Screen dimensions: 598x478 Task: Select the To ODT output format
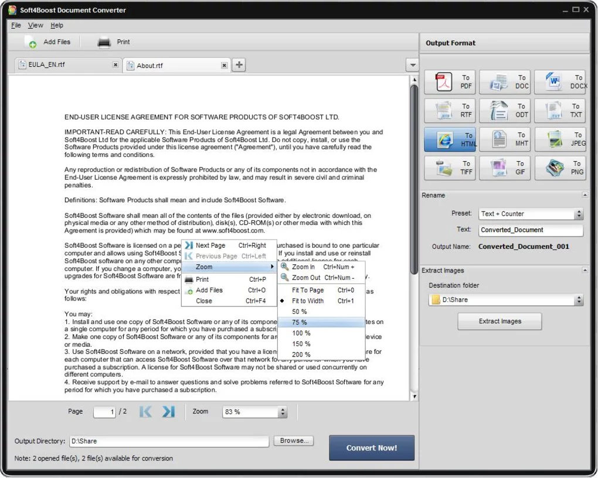tap(504, 111)
